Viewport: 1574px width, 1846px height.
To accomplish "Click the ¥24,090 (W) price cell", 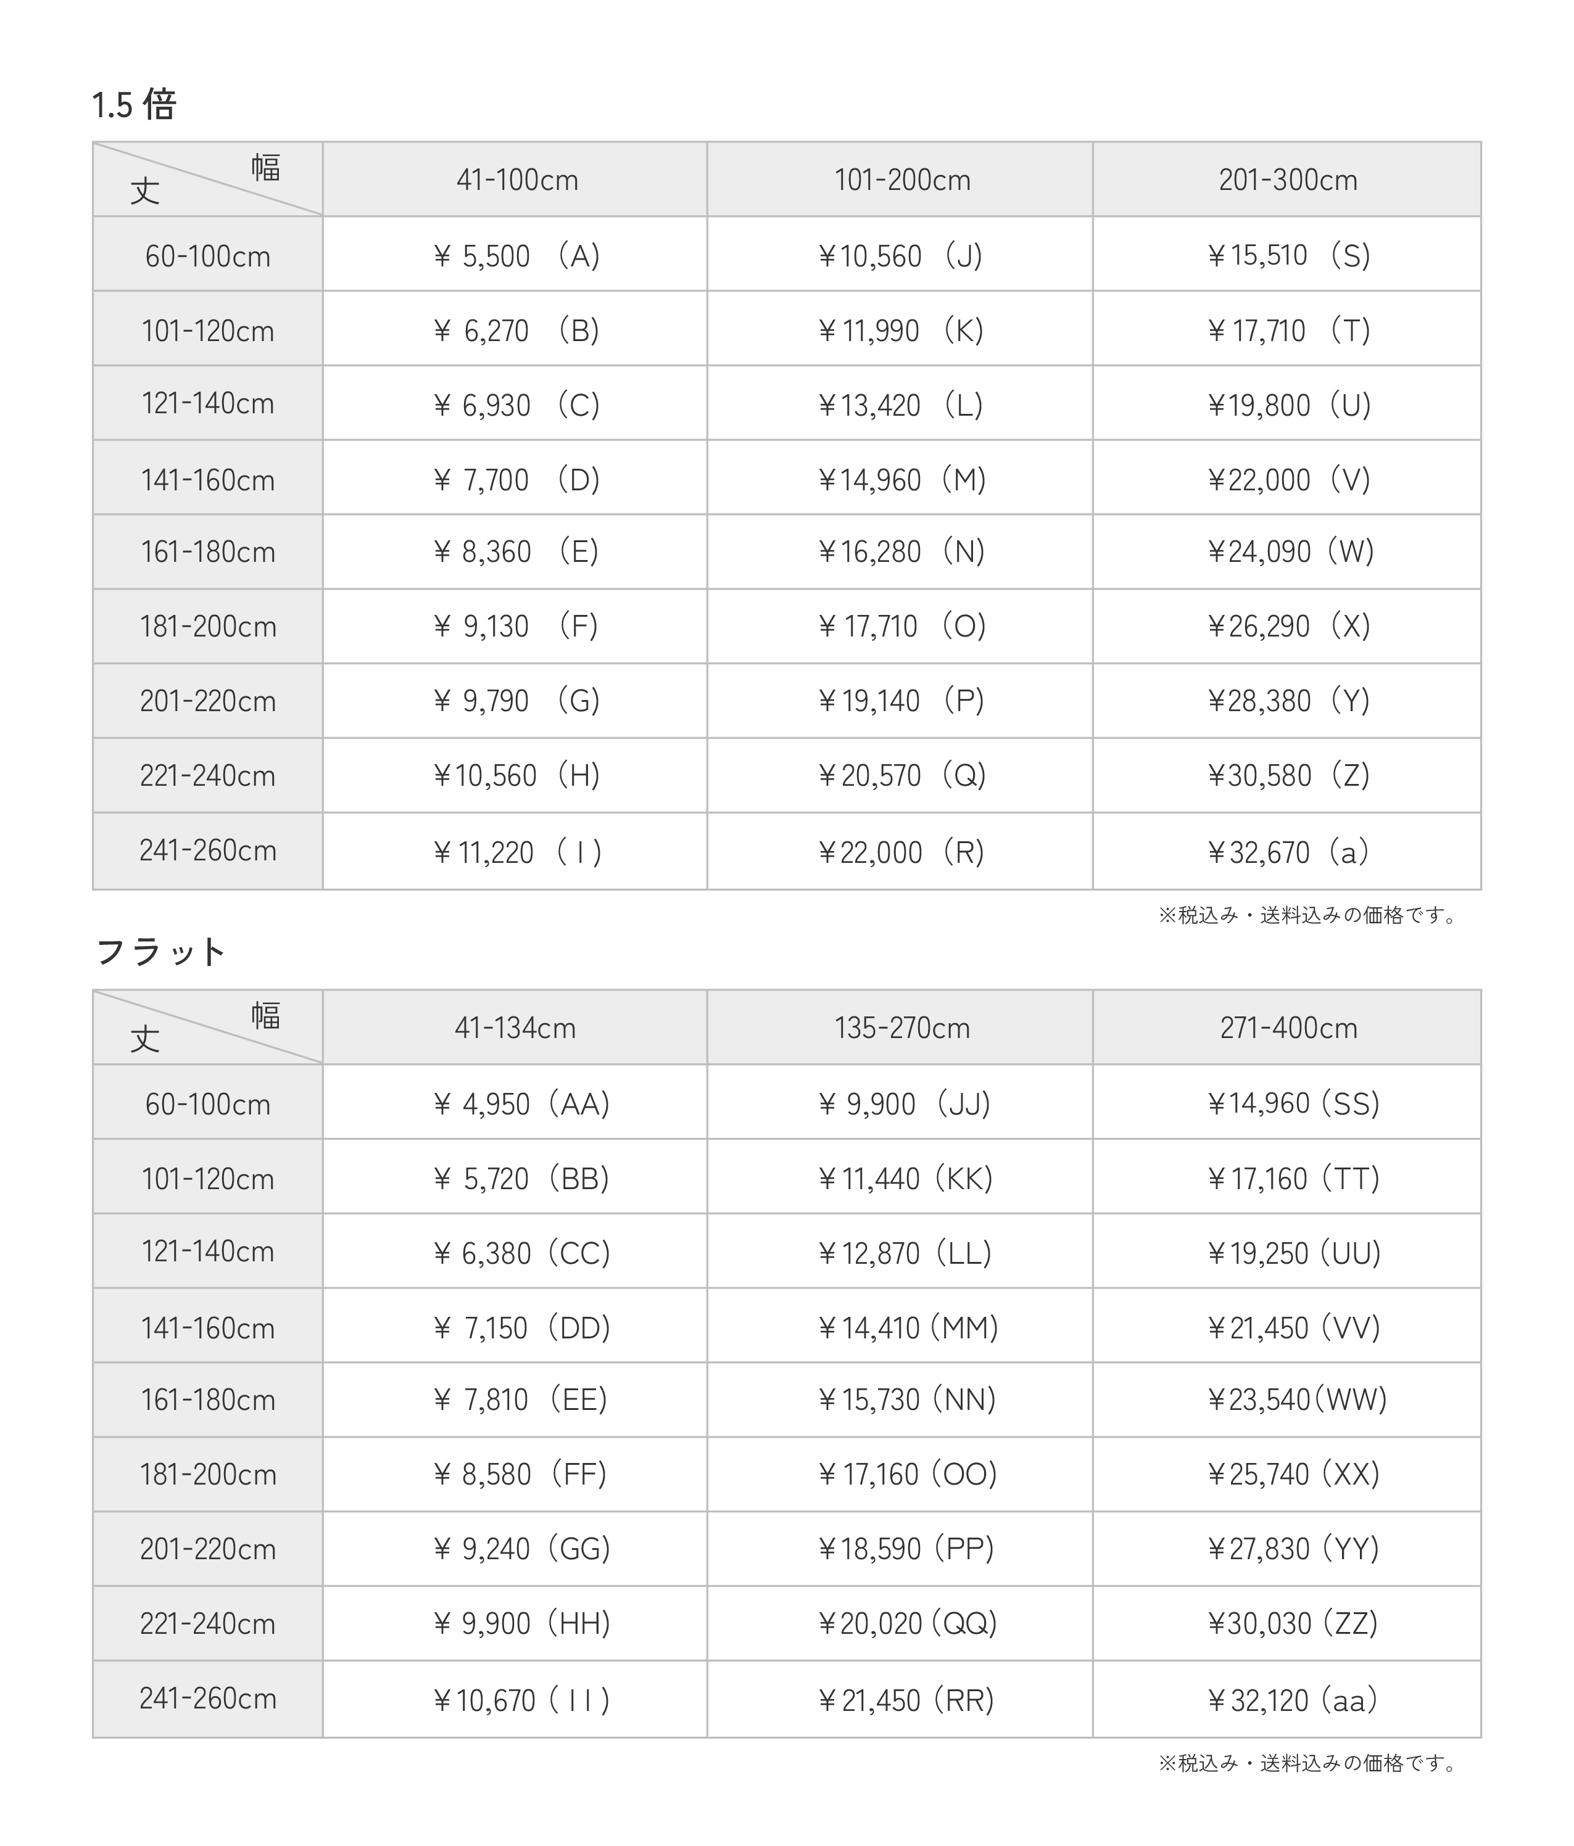I will [1290, 551].
